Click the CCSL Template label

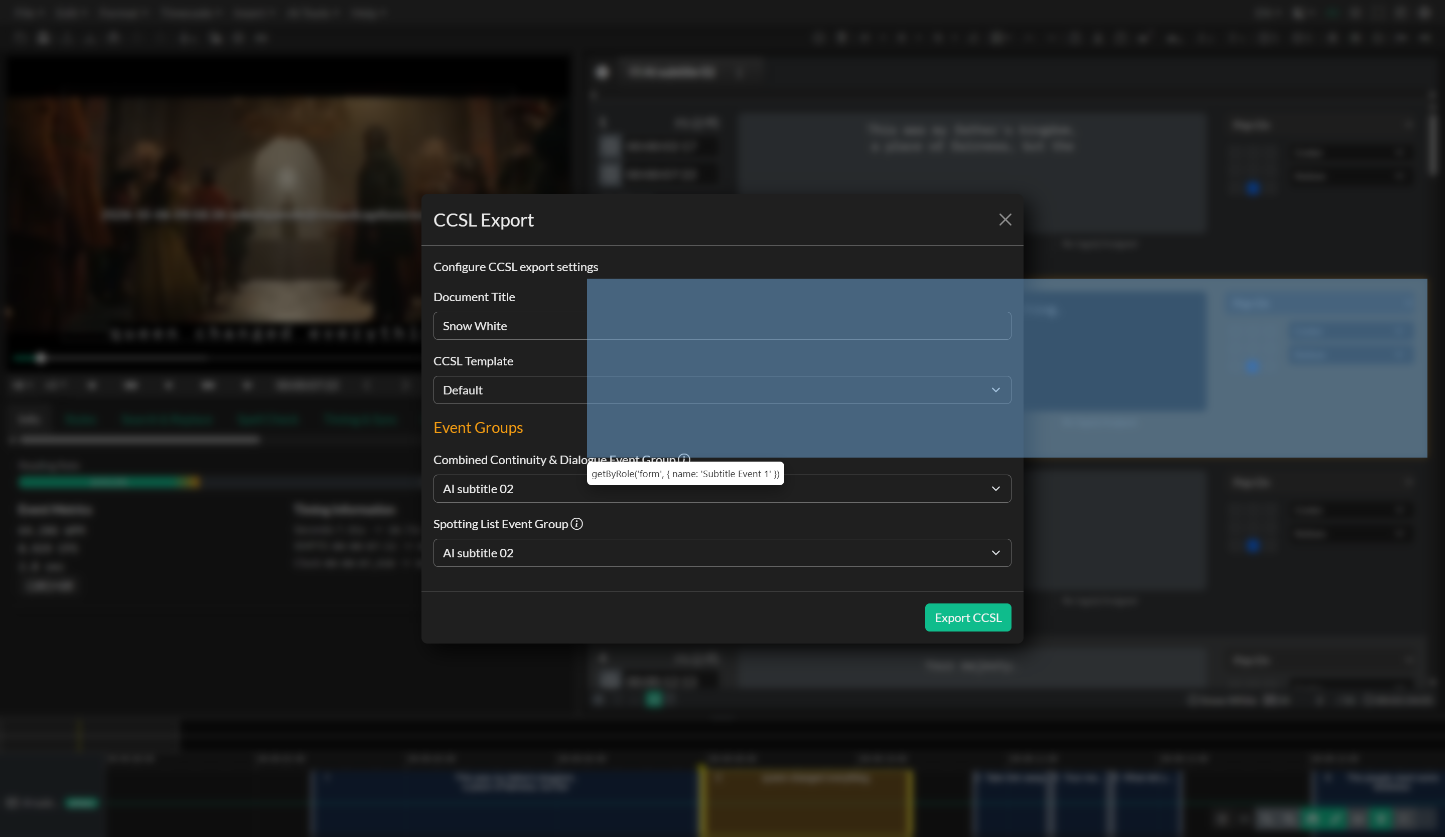point(473,361)
